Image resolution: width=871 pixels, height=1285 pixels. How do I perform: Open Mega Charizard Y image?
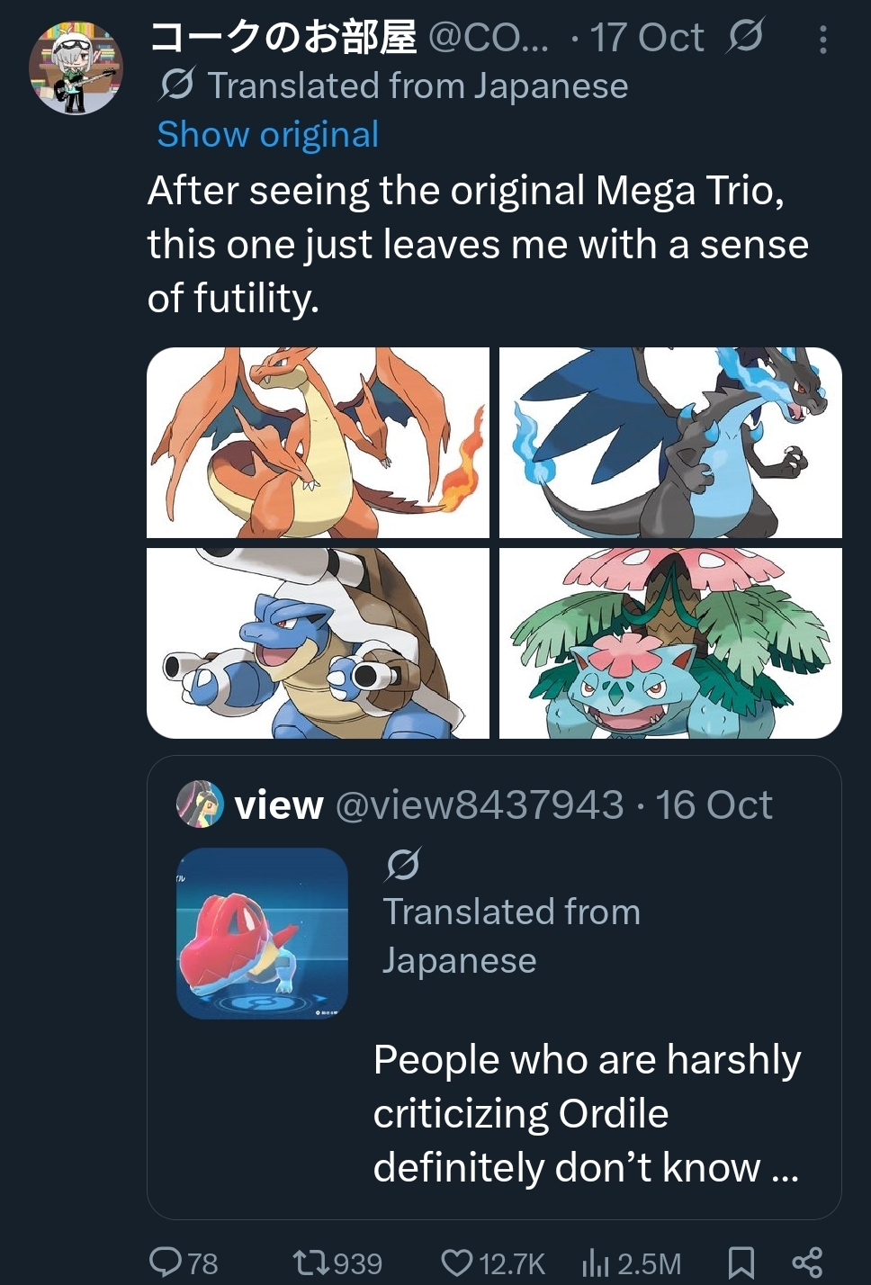point(318,442)
